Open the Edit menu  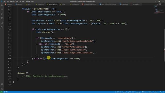[8, 1]
